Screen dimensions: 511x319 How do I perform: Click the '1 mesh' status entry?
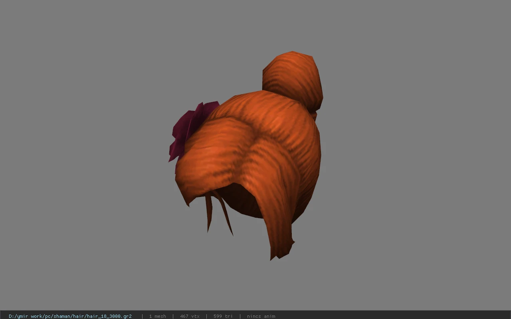click(157, 316)
